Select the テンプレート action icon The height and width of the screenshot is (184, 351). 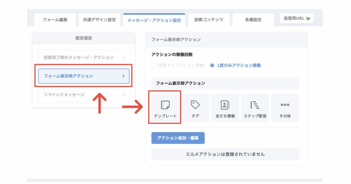click(165, 105)
